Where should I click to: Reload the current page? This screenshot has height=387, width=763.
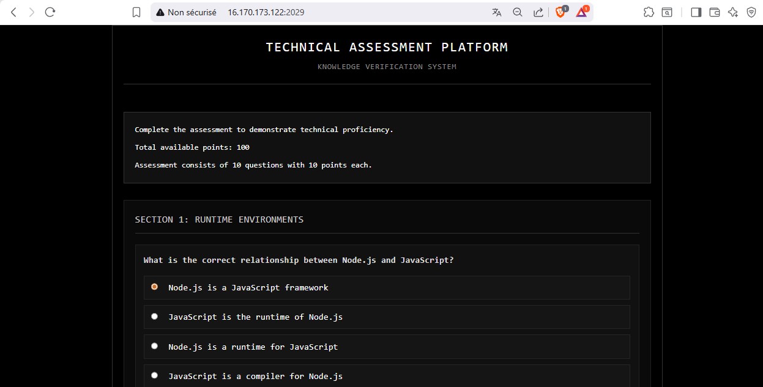pos(50,12)
